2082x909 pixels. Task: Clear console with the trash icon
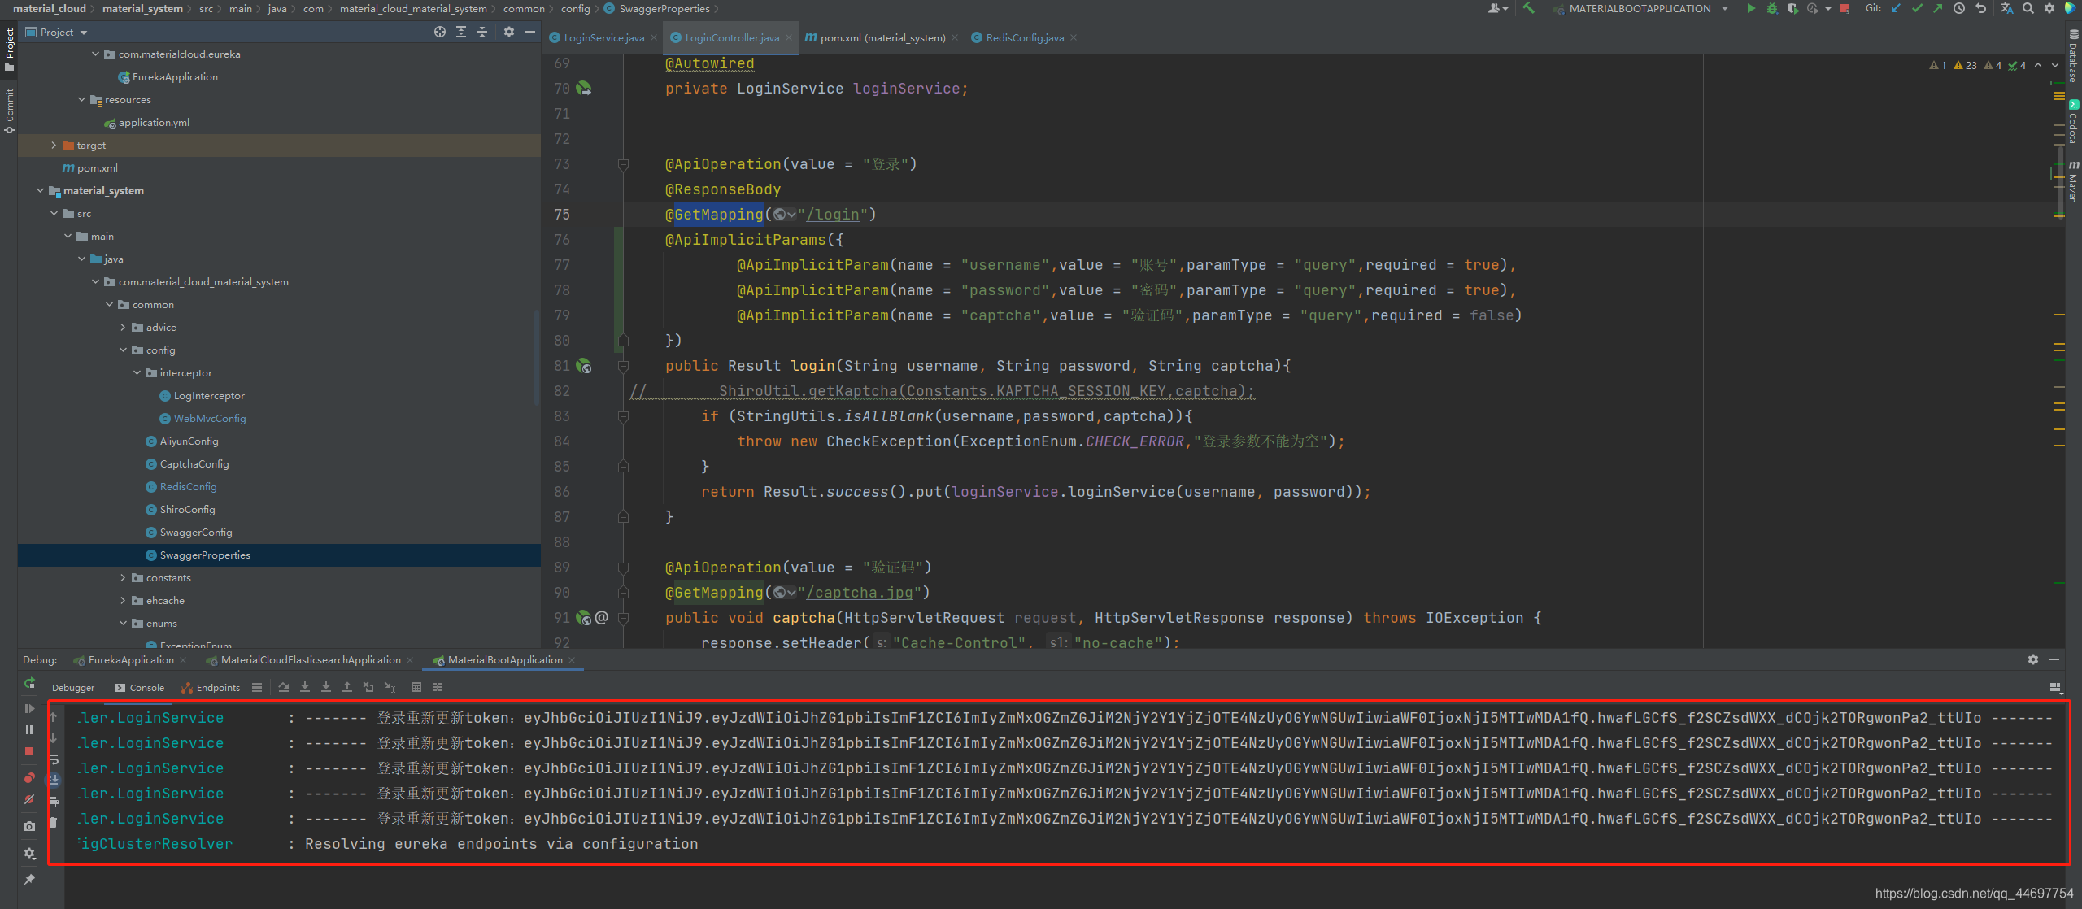pos(54,823)
